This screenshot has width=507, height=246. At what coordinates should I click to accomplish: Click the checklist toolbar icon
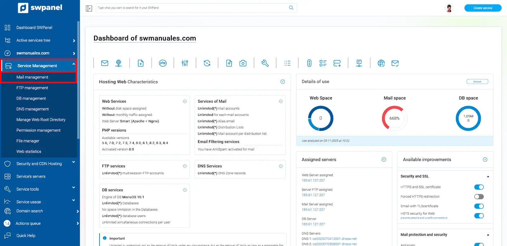click(323, 63)
